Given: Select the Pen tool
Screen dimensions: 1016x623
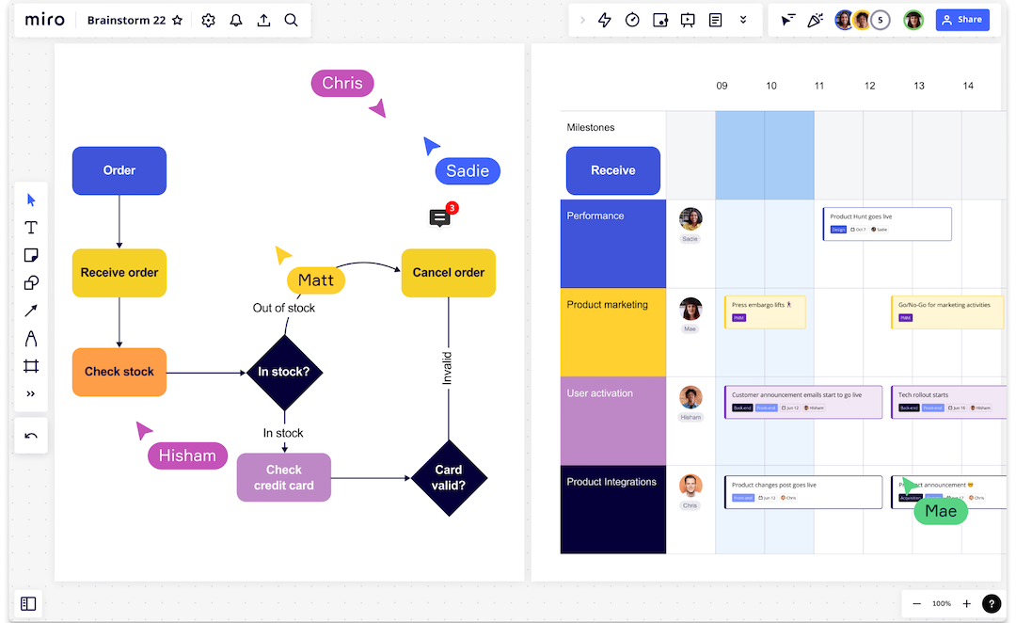Looking at the screenshot, I should pos(31,338).
